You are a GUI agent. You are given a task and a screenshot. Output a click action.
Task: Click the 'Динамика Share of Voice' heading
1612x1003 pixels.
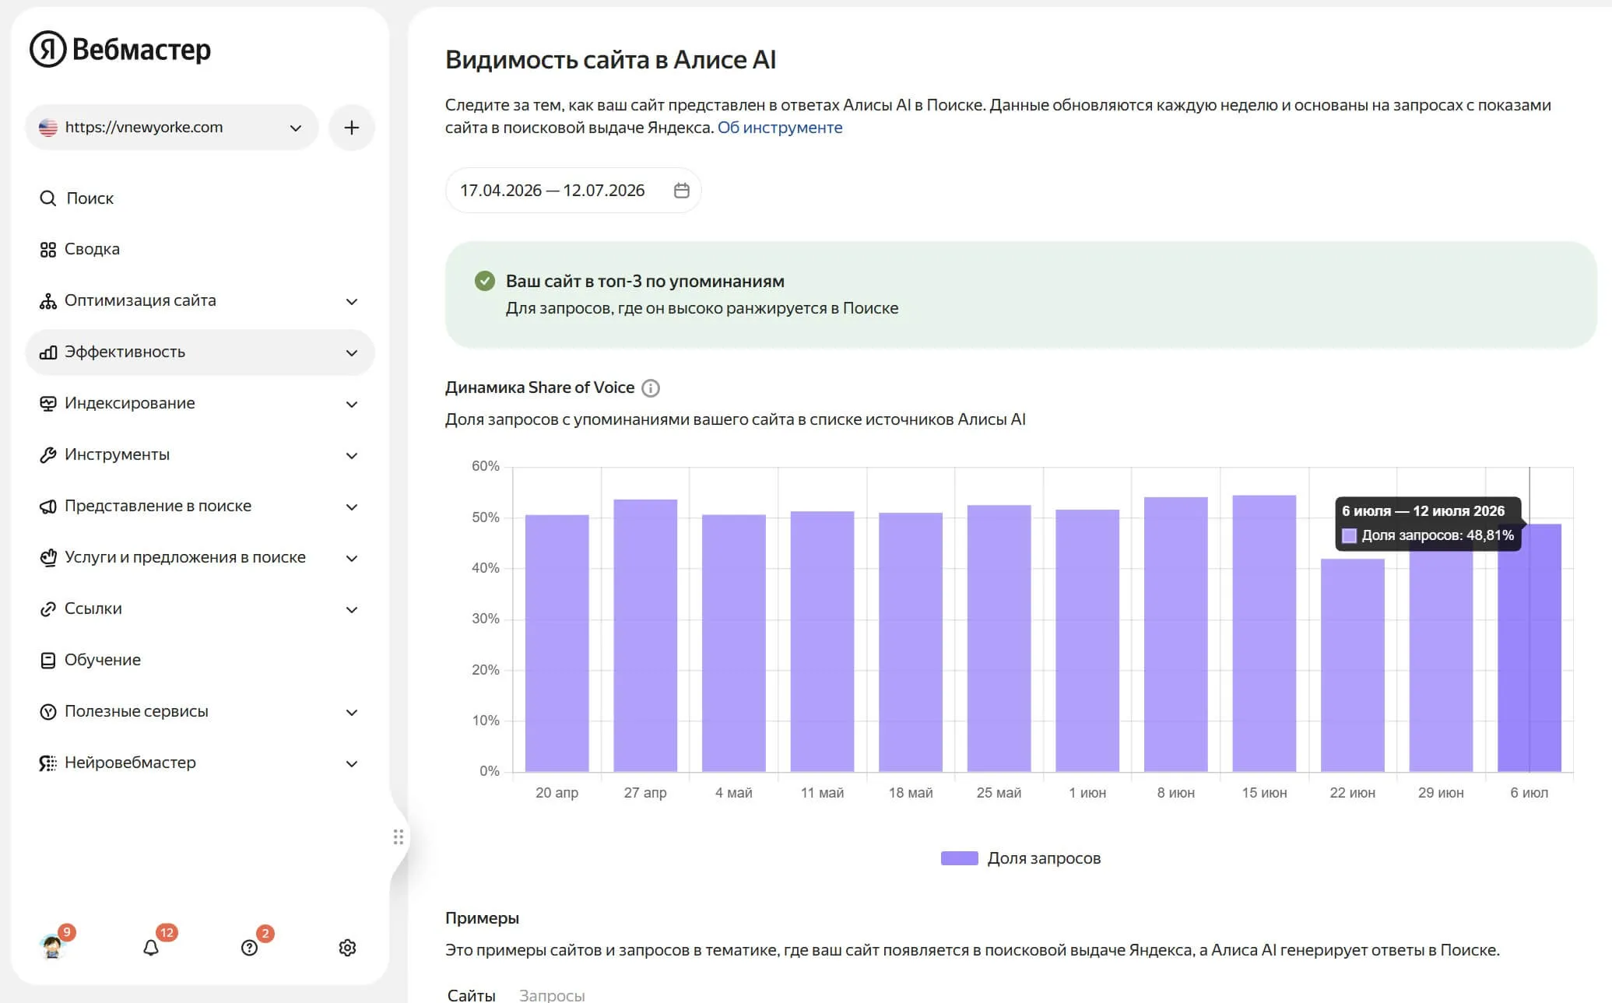pyautogui.click(x=539, y=388)
